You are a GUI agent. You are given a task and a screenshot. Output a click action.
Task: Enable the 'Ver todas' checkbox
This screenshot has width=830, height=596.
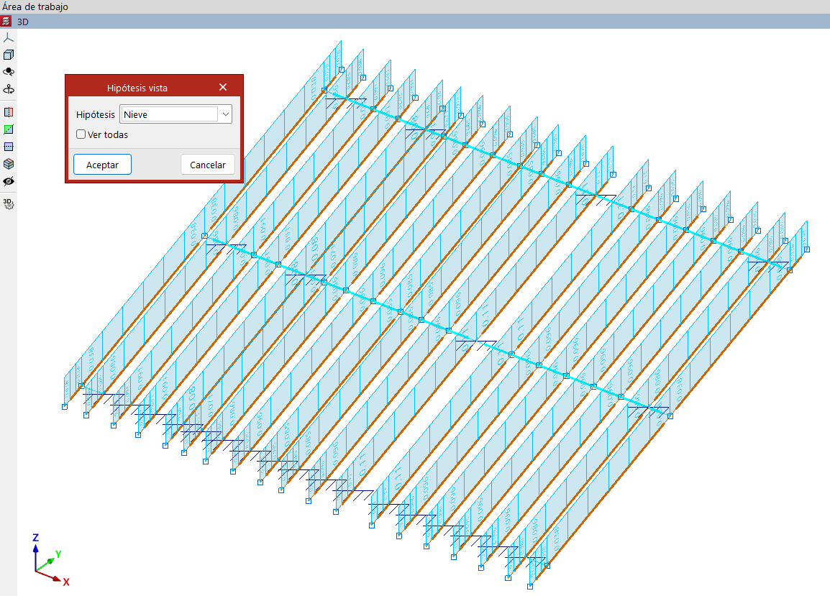point(81,134)
